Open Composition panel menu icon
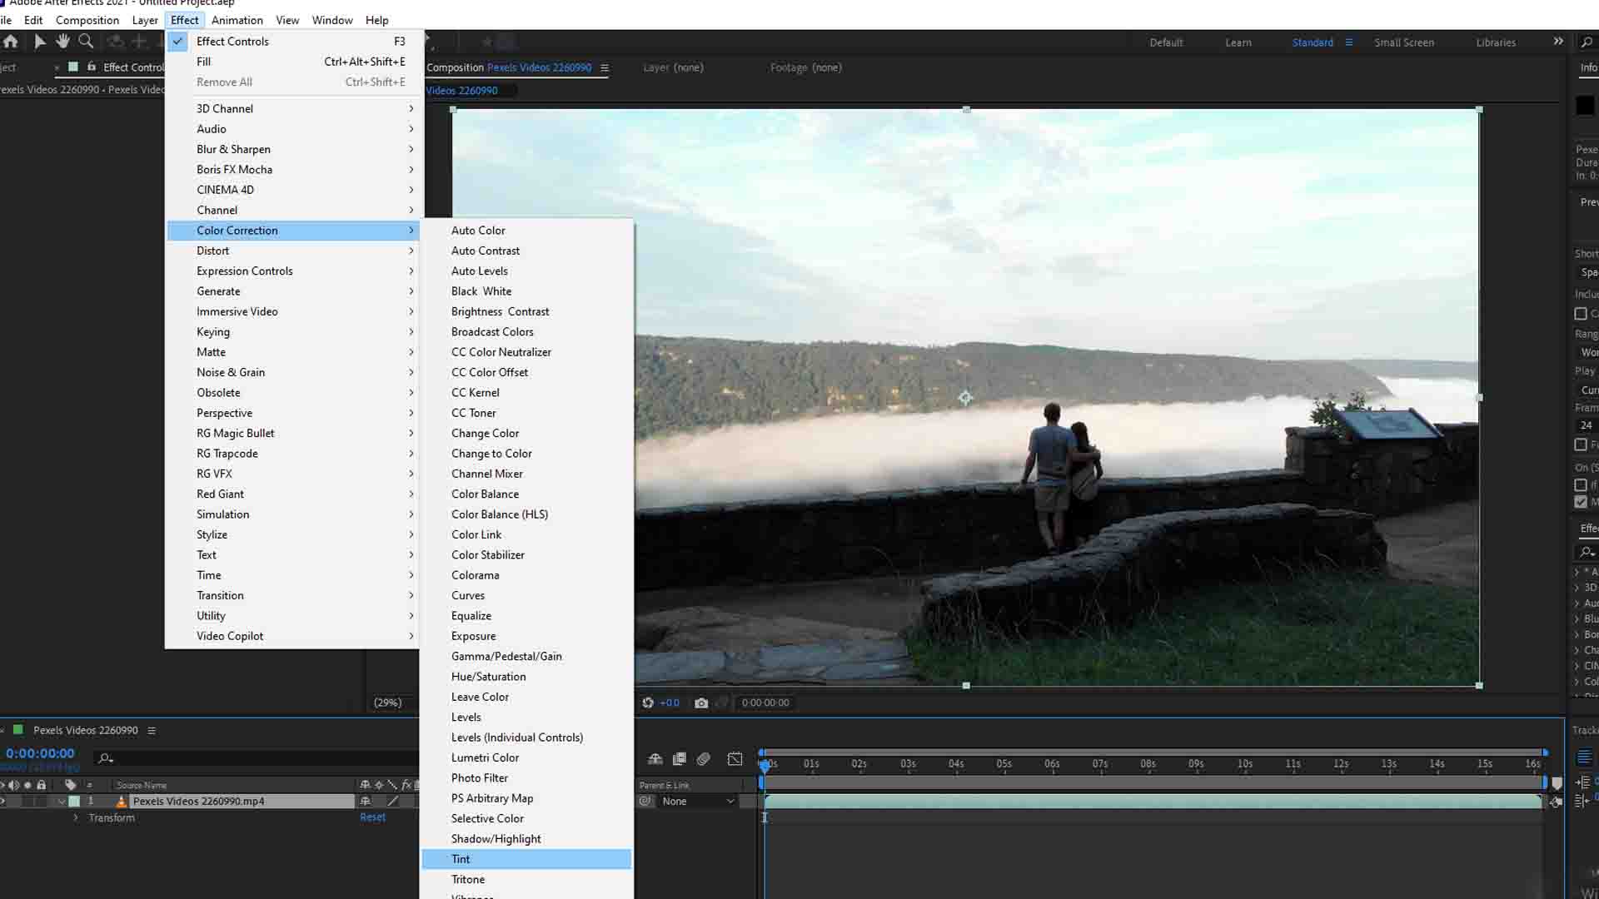The width and height of the screenshot is (1599, 899). pyautogui.click(x=605, y=67)
